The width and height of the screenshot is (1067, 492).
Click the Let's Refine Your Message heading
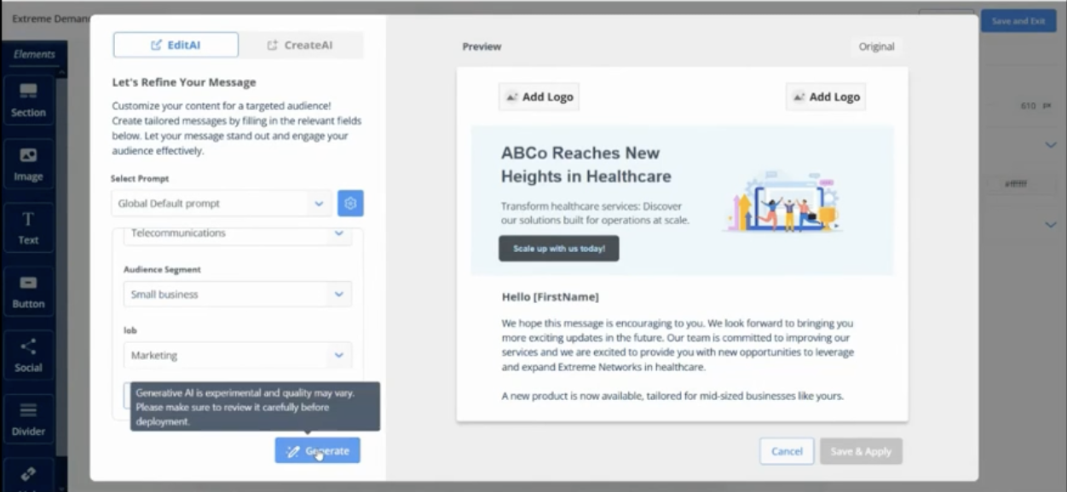click(184, 83)
